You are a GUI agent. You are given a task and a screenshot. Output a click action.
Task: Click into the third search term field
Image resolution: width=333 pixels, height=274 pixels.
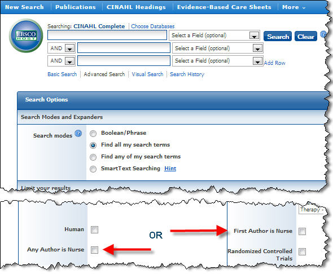(124, 61)
